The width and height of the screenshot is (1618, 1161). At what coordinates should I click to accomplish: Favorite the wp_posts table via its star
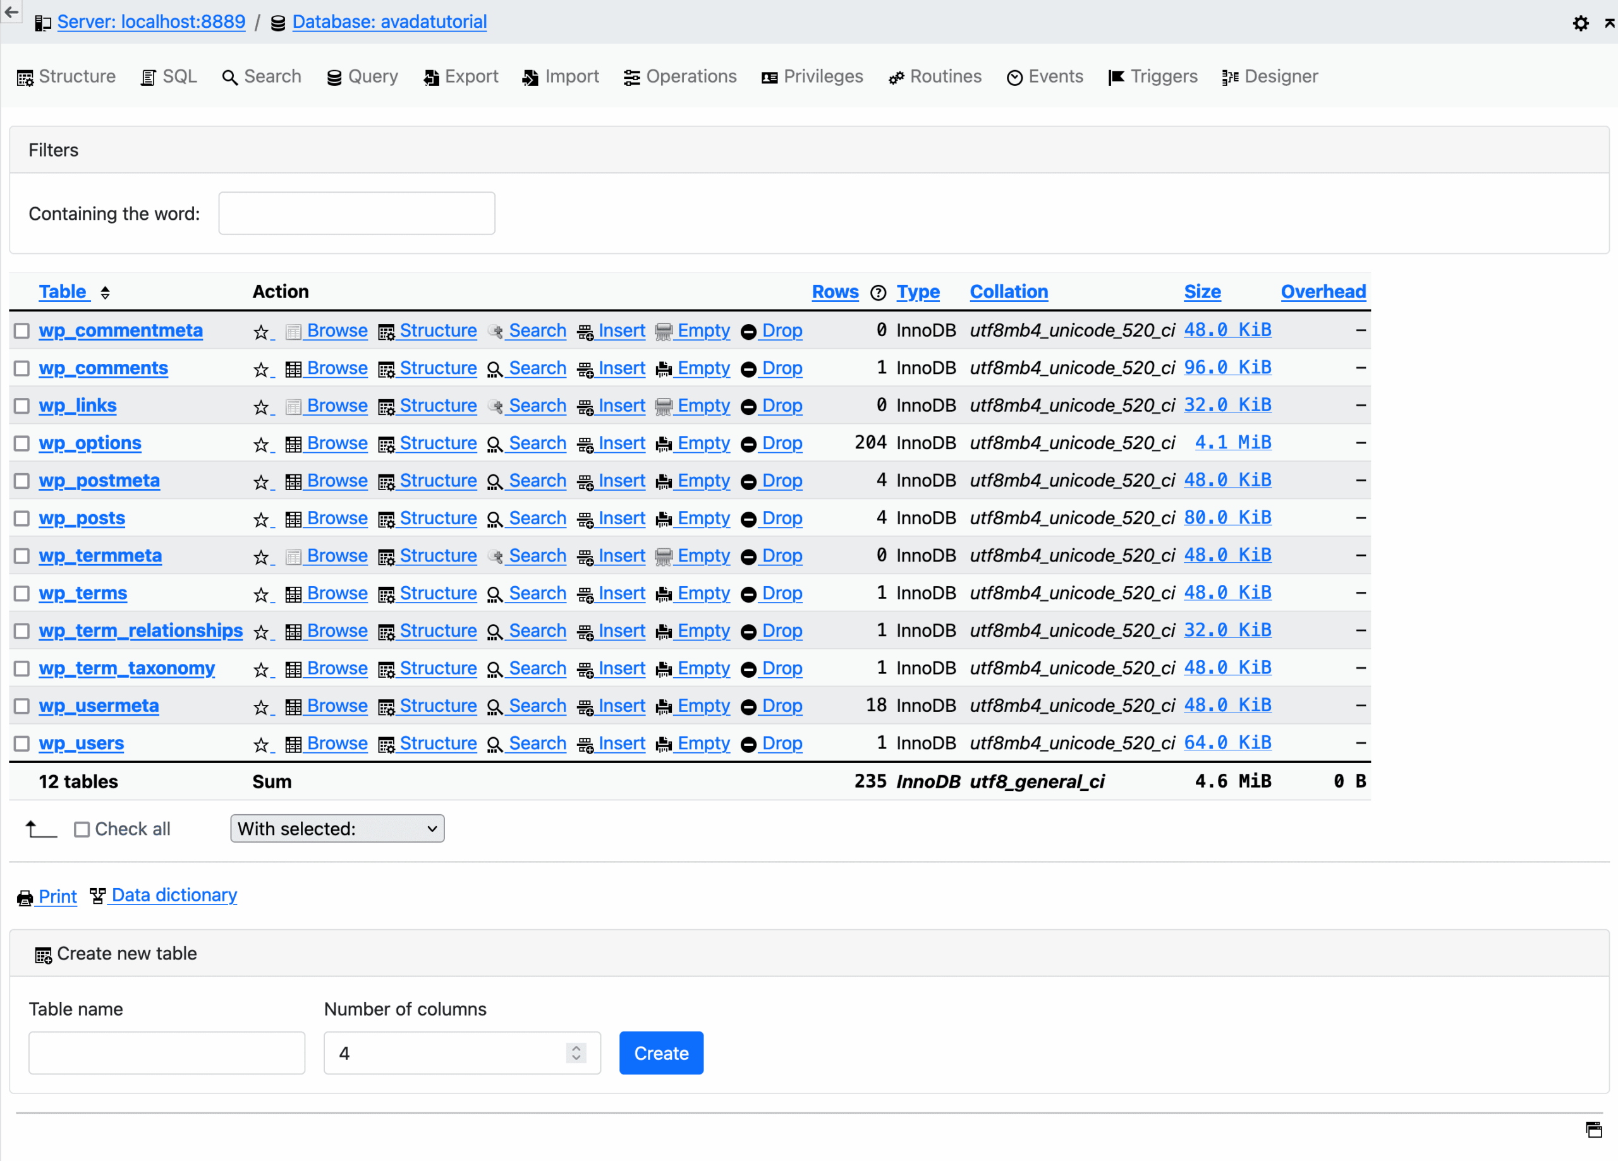[x=261, y=519]
